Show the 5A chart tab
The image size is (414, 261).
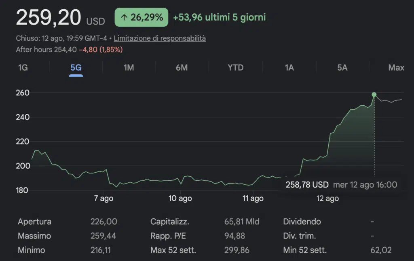pyautogui.click(x=342, y=68)
